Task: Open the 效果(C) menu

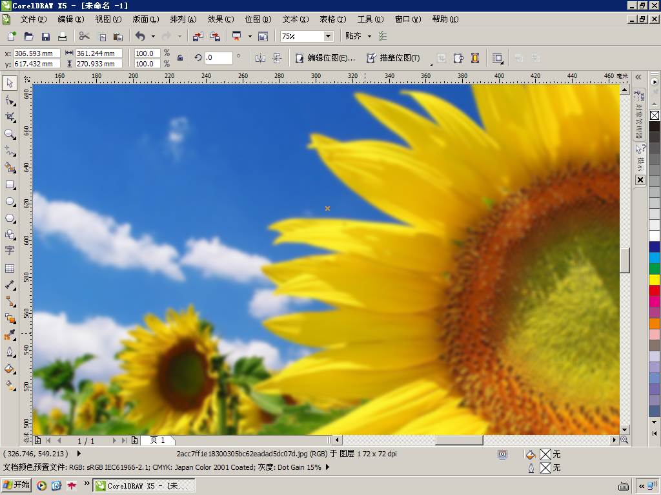Action: (x=221, y=19)
